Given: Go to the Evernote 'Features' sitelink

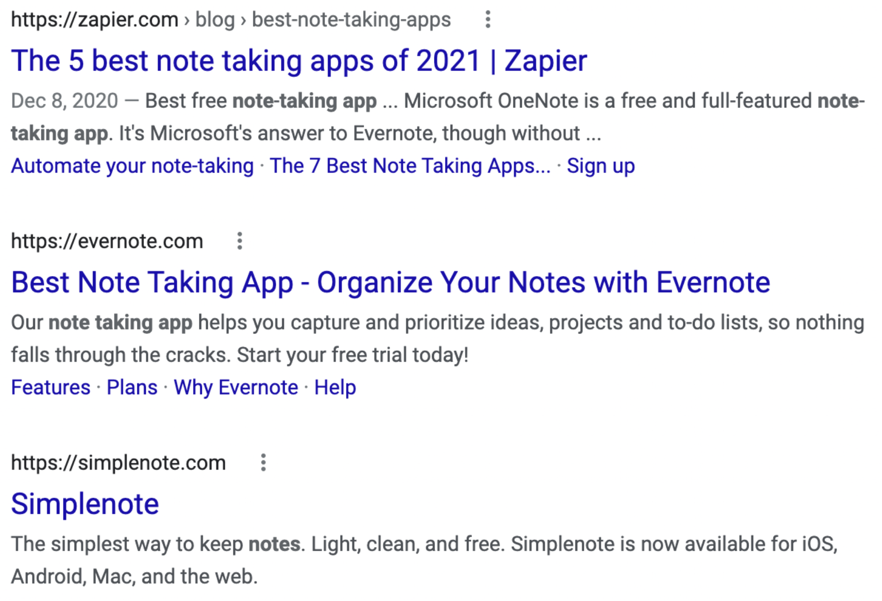Looking at the screenshot, I should pyautogui.click(x=51, y=387).
